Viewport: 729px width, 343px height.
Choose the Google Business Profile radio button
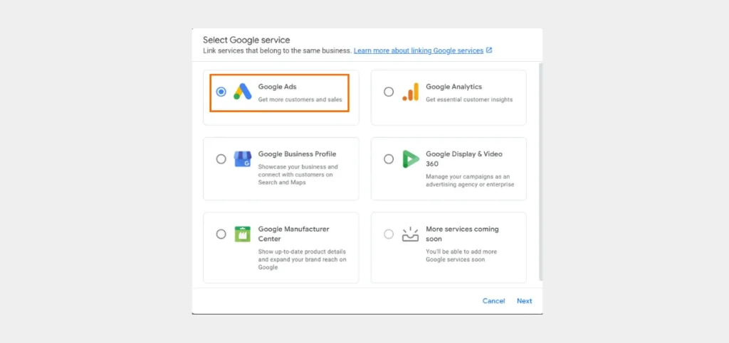221,159
